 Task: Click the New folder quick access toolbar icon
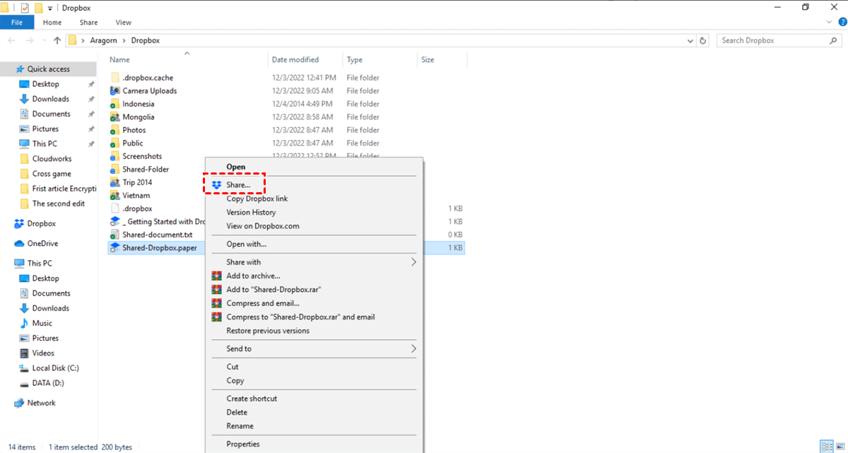click(x=39, y=7)
